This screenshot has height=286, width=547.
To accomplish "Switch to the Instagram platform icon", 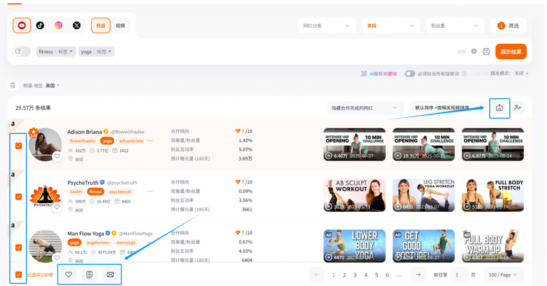I will click(58, 26).
